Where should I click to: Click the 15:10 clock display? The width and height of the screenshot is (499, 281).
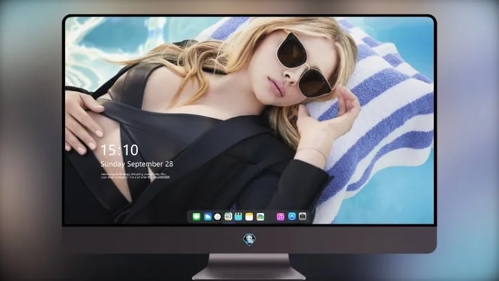point(119,150)
